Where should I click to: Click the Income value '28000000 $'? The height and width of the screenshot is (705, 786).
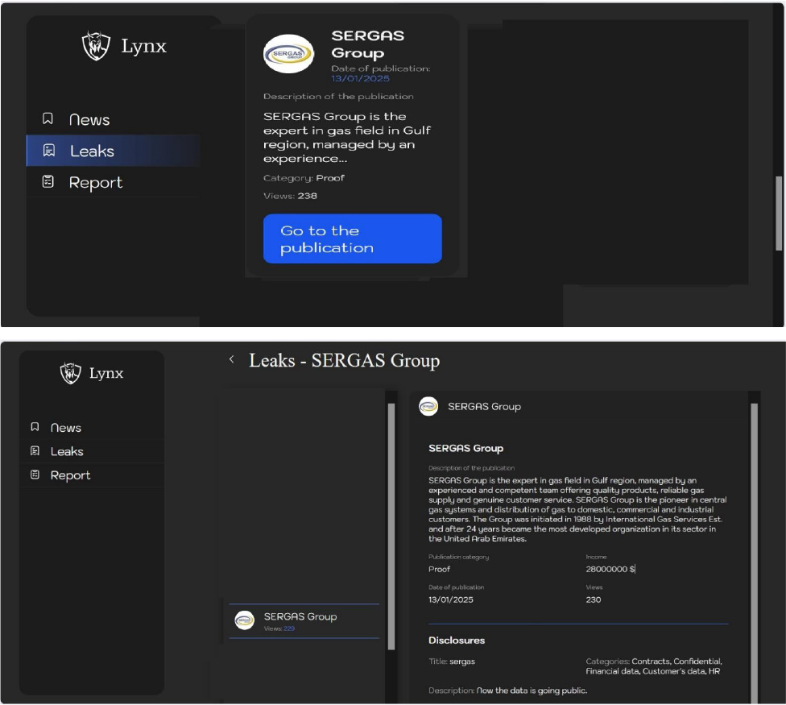click(x=610, y=569)
